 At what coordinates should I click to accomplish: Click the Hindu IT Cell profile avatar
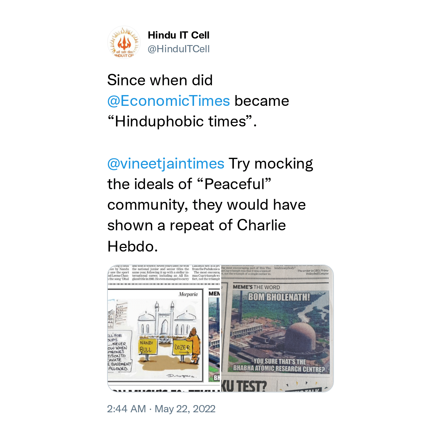click(x=124, y=42)
